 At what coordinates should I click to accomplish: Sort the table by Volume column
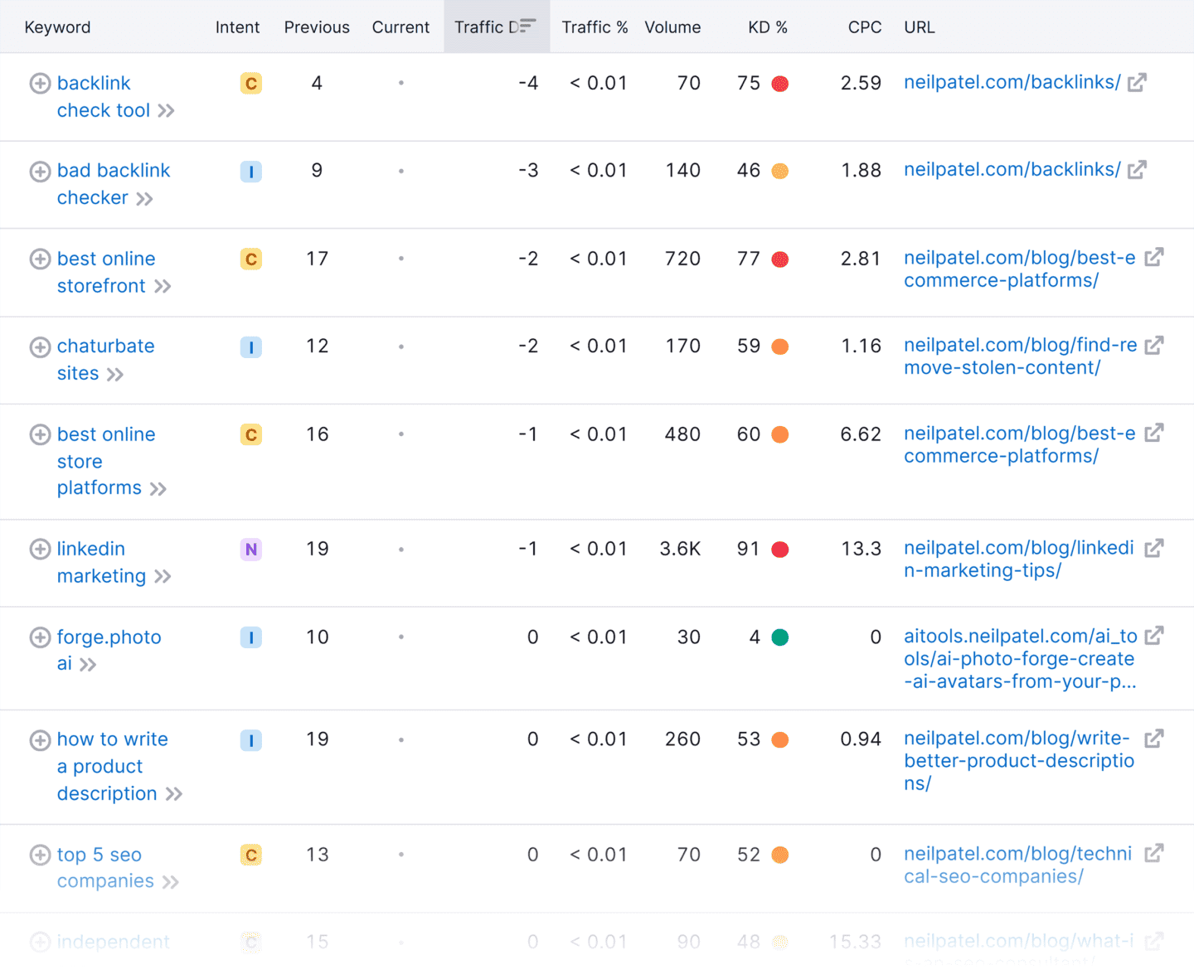(672, 27)
